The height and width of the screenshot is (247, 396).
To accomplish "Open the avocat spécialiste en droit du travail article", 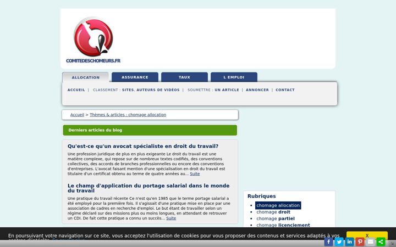I will tap(143, 146).
